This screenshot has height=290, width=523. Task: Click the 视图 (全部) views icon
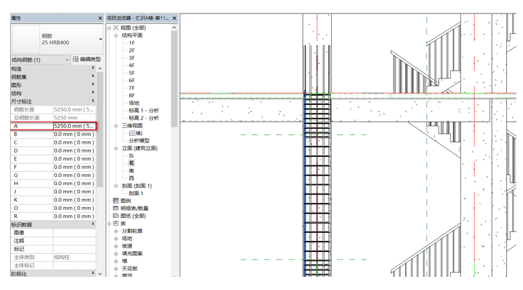pos(116,28)
